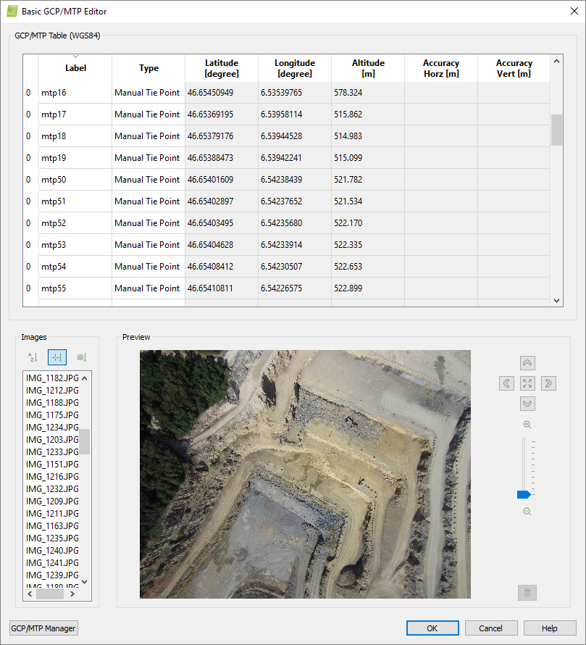Click the Altitude [m] column header
The height and width of the screenshot is (645, 586).
pyautogui.click(x=368, y=68)
